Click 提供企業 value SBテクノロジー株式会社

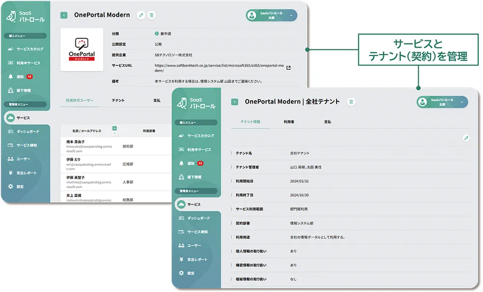[x=173, y=55]
